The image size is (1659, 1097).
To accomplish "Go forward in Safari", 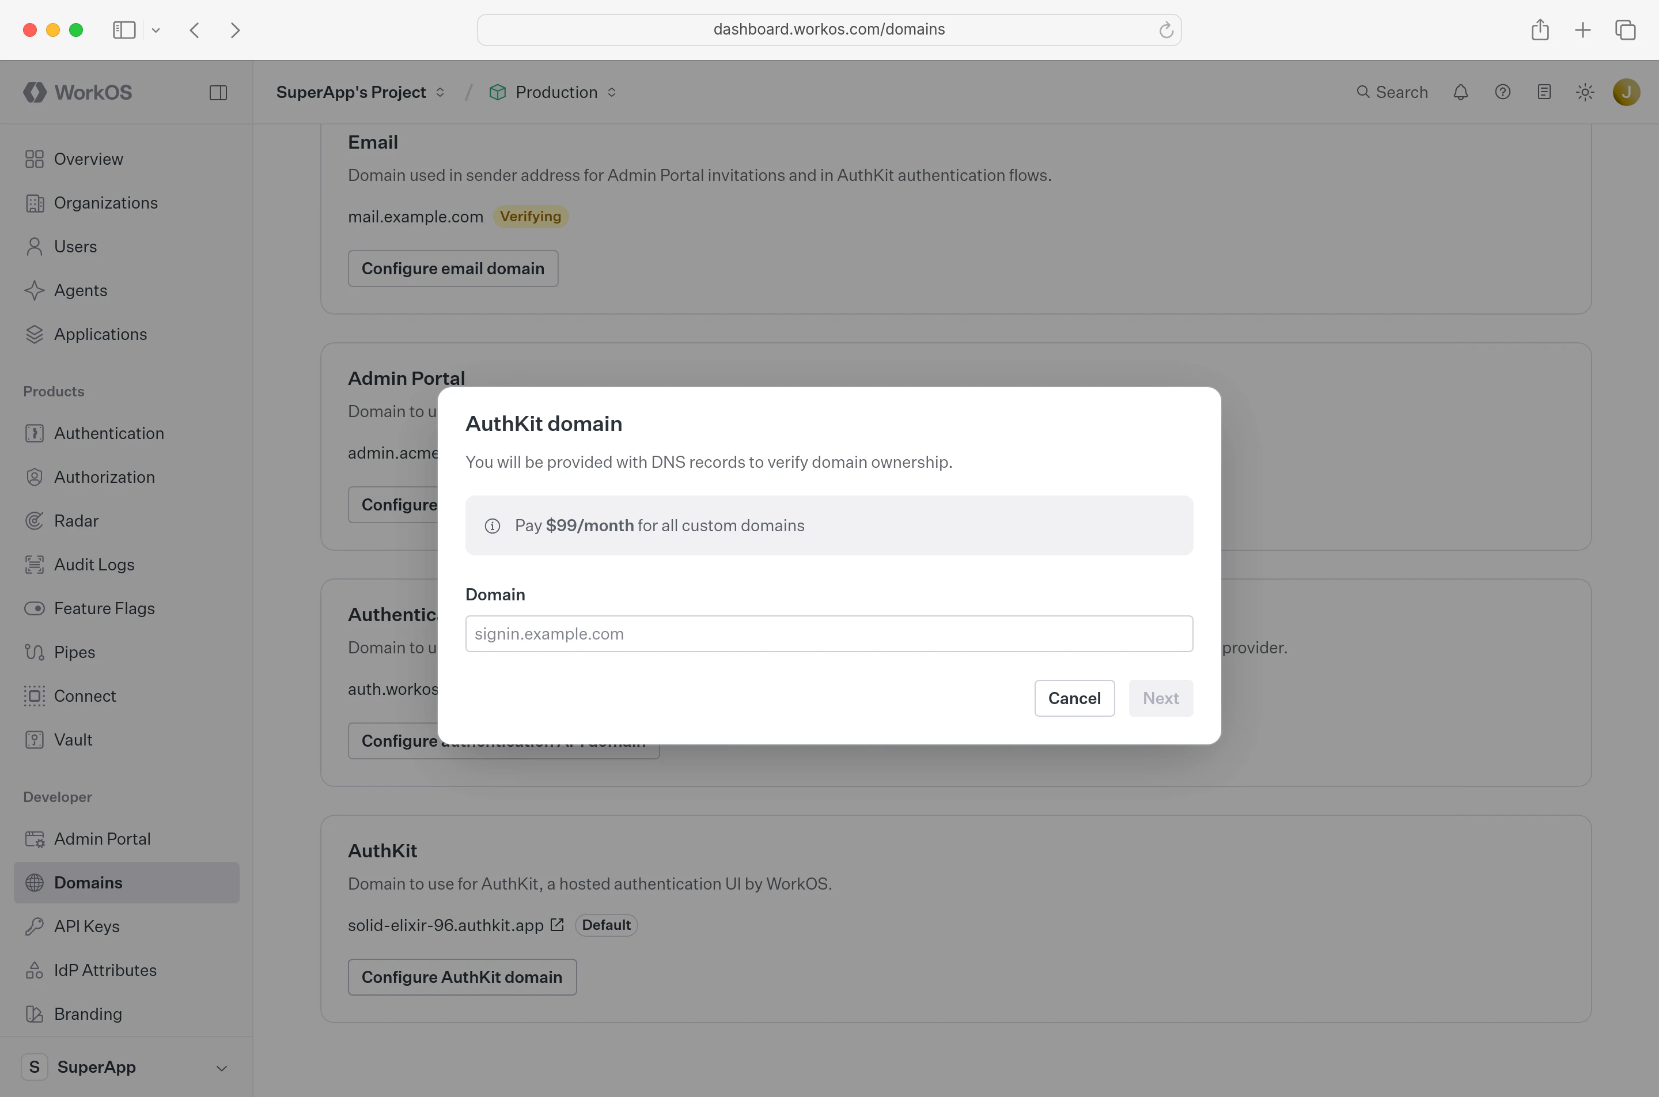I will [x=235, y=30].
